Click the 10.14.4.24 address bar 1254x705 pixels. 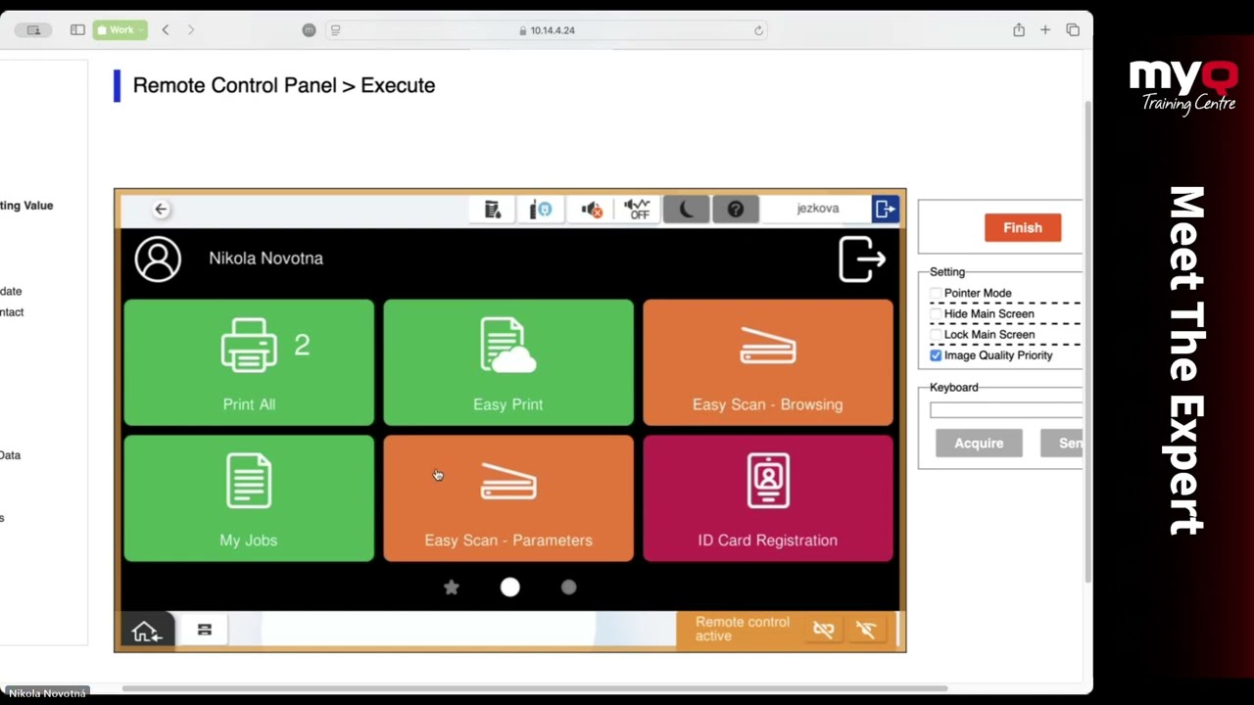coord(547,30)
